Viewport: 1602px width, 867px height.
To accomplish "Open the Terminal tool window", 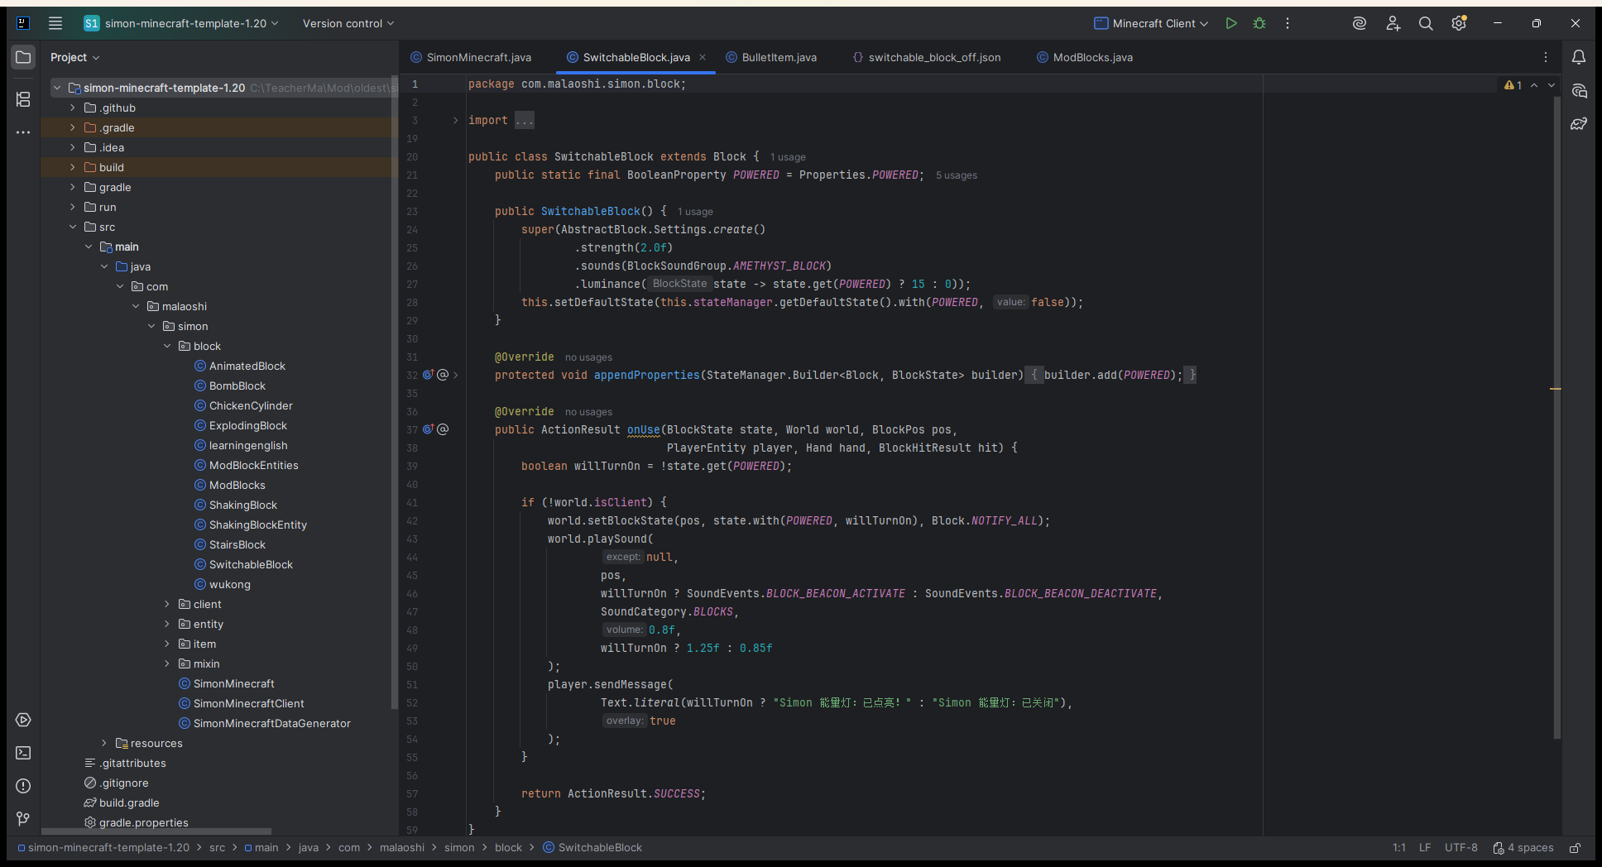I will click(23, 753).
